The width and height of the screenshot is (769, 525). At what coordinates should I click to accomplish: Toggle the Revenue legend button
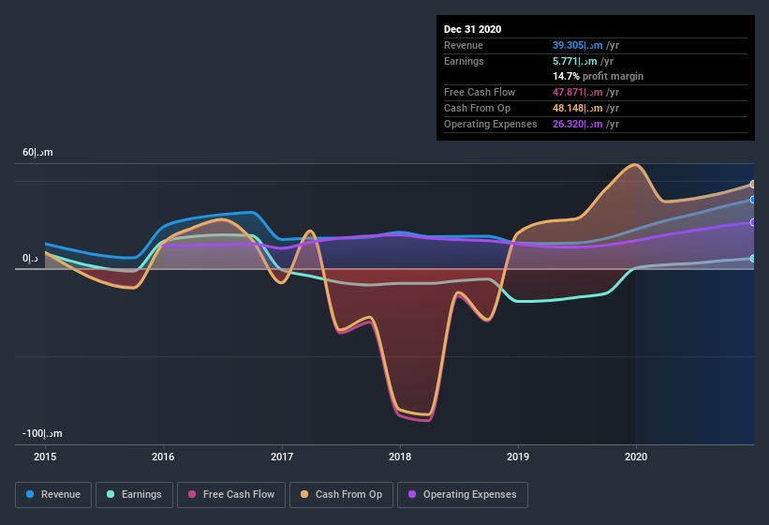53,495
